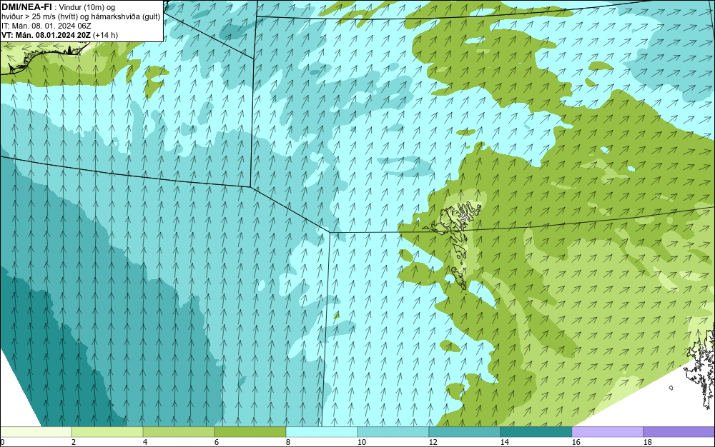Click the 14–16 m/s dark teal legend swatch

(x=536, y=431)
